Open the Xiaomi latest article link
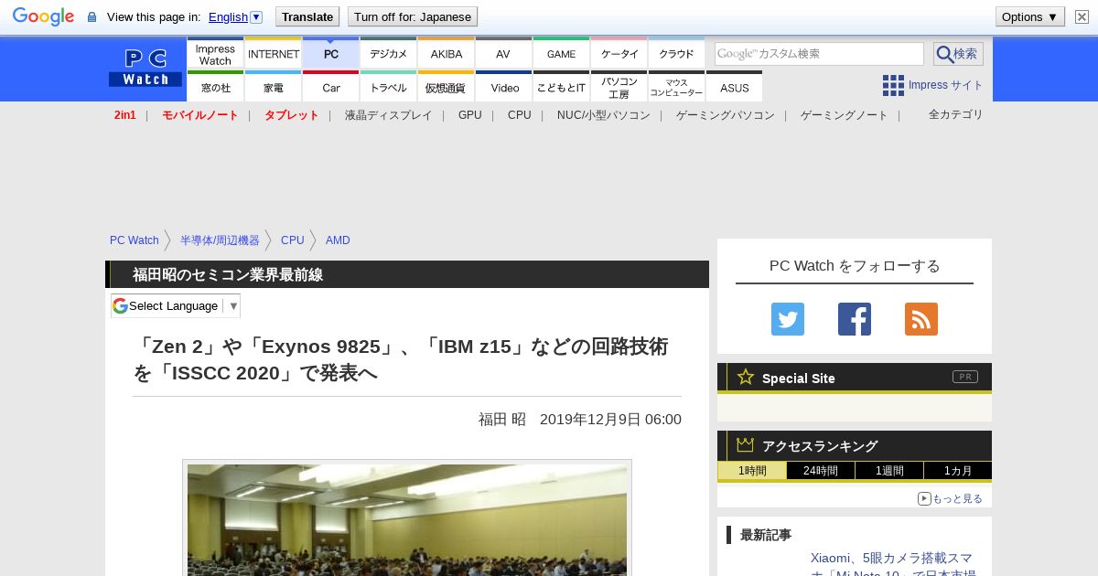The height and width of the screenshot is (576, 1098). (x=893, y=565)
